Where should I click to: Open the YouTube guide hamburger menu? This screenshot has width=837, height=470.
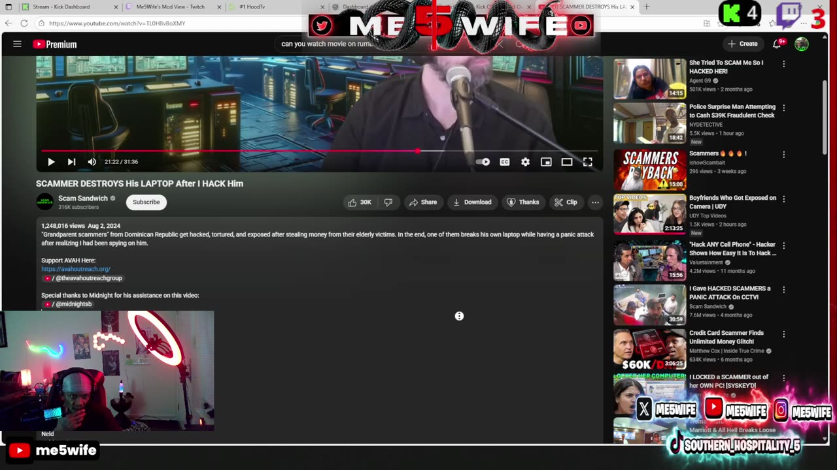coord(18,44)
